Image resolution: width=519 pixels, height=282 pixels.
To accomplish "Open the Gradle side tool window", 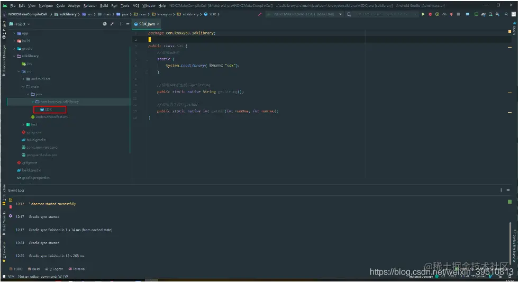I will coord(514,29).
